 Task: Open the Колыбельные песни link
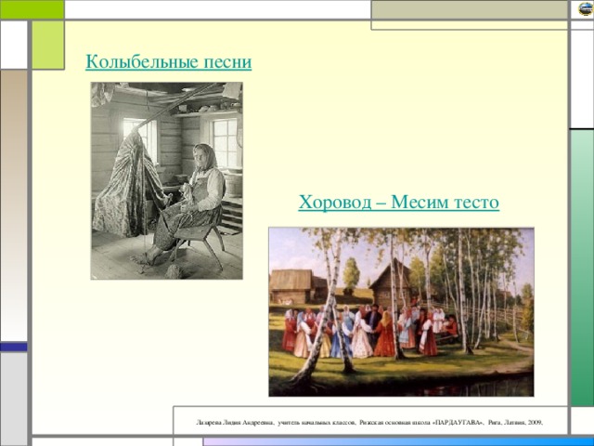pos(169,62)
